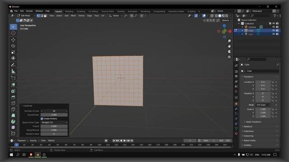289x162 pixels.
Task: Switch to the Modeling workspace tab
Action: (x=69, y=11)
